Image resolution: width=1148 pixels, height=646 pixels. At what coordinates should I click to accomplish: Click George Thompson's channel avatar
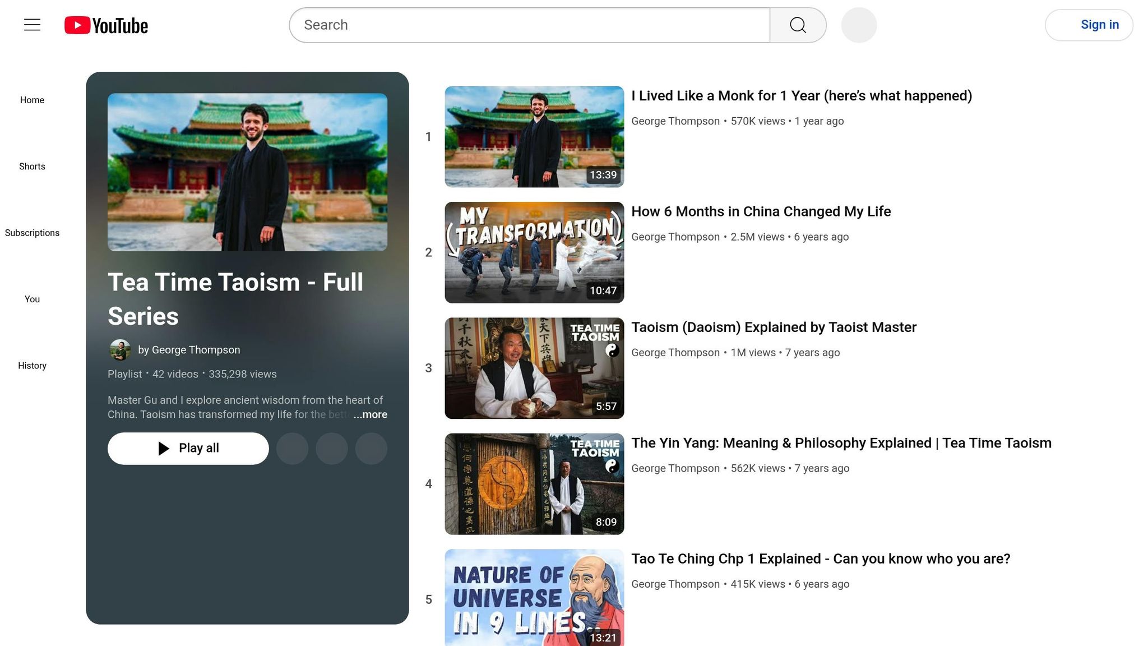coord(120,350)
